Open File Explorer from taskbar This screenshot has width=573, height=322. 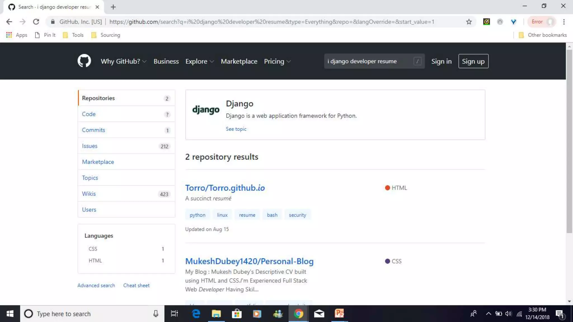click(216, 314)
